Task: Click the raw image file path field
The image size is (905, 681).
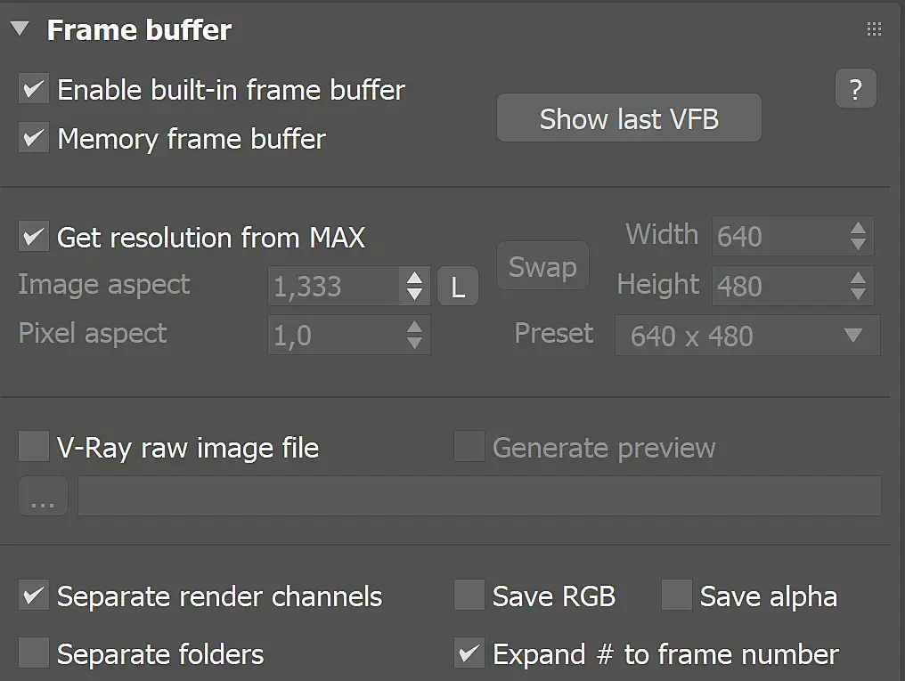Action: 479,497
